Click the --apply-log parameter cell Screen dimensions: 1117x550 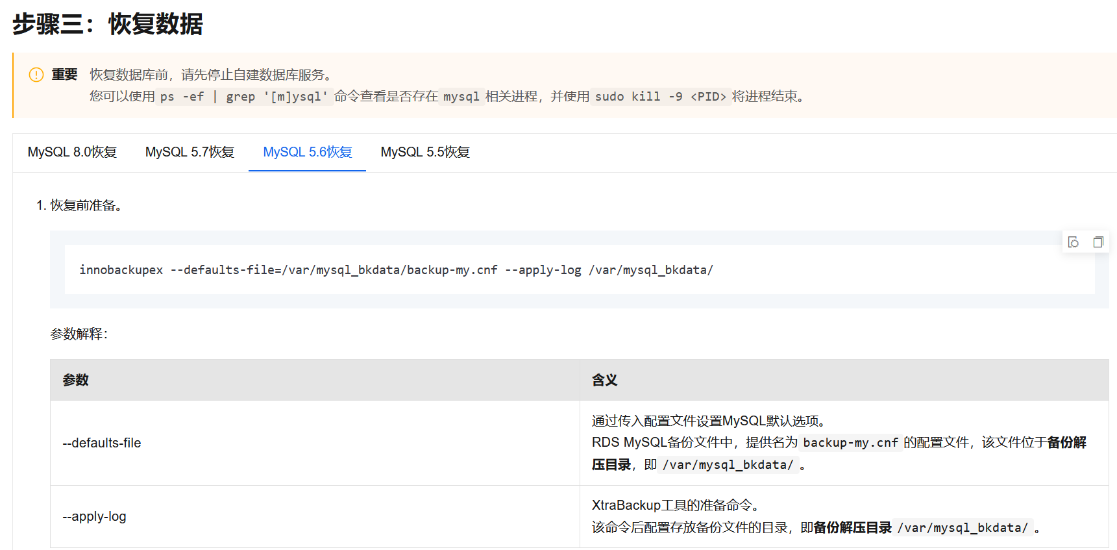[x=95, y=516]
